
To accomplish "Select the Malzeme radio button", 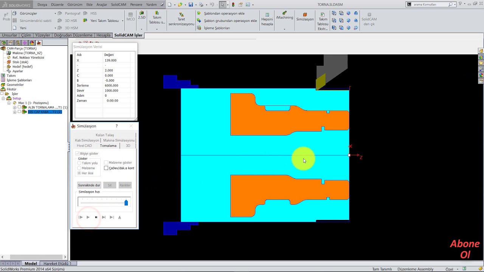I will point(79,168).
